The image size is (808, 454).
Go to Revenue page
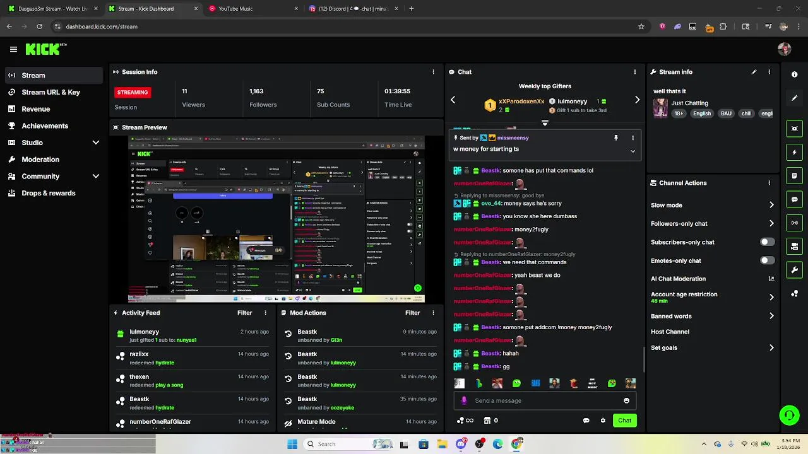pos(54,109)
